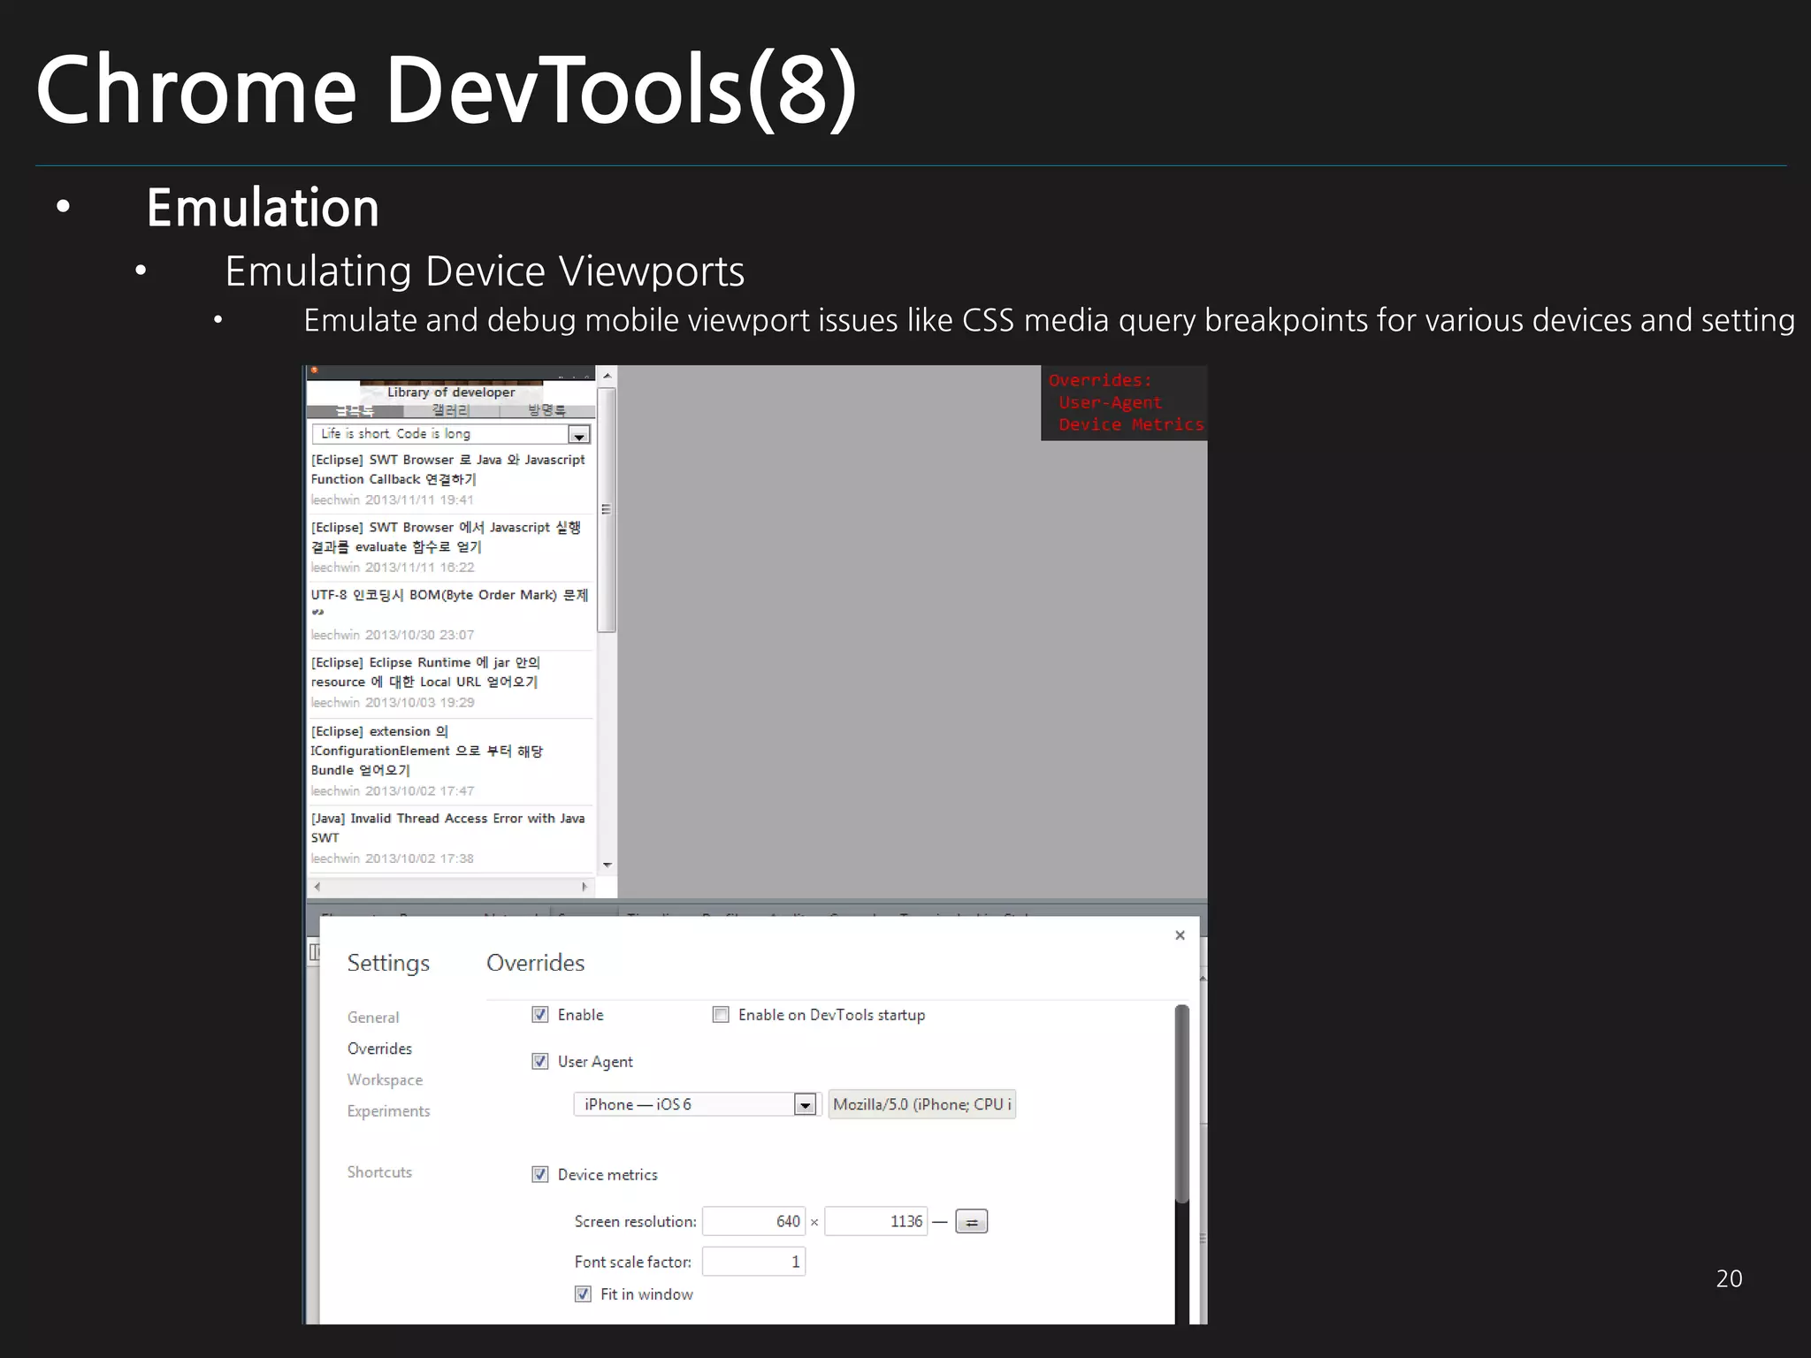
Task: Click the horizontal scrollbar right arrow
Action: 584,887
